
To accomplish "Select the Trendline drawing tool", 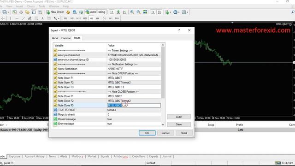I will (24, 18).
